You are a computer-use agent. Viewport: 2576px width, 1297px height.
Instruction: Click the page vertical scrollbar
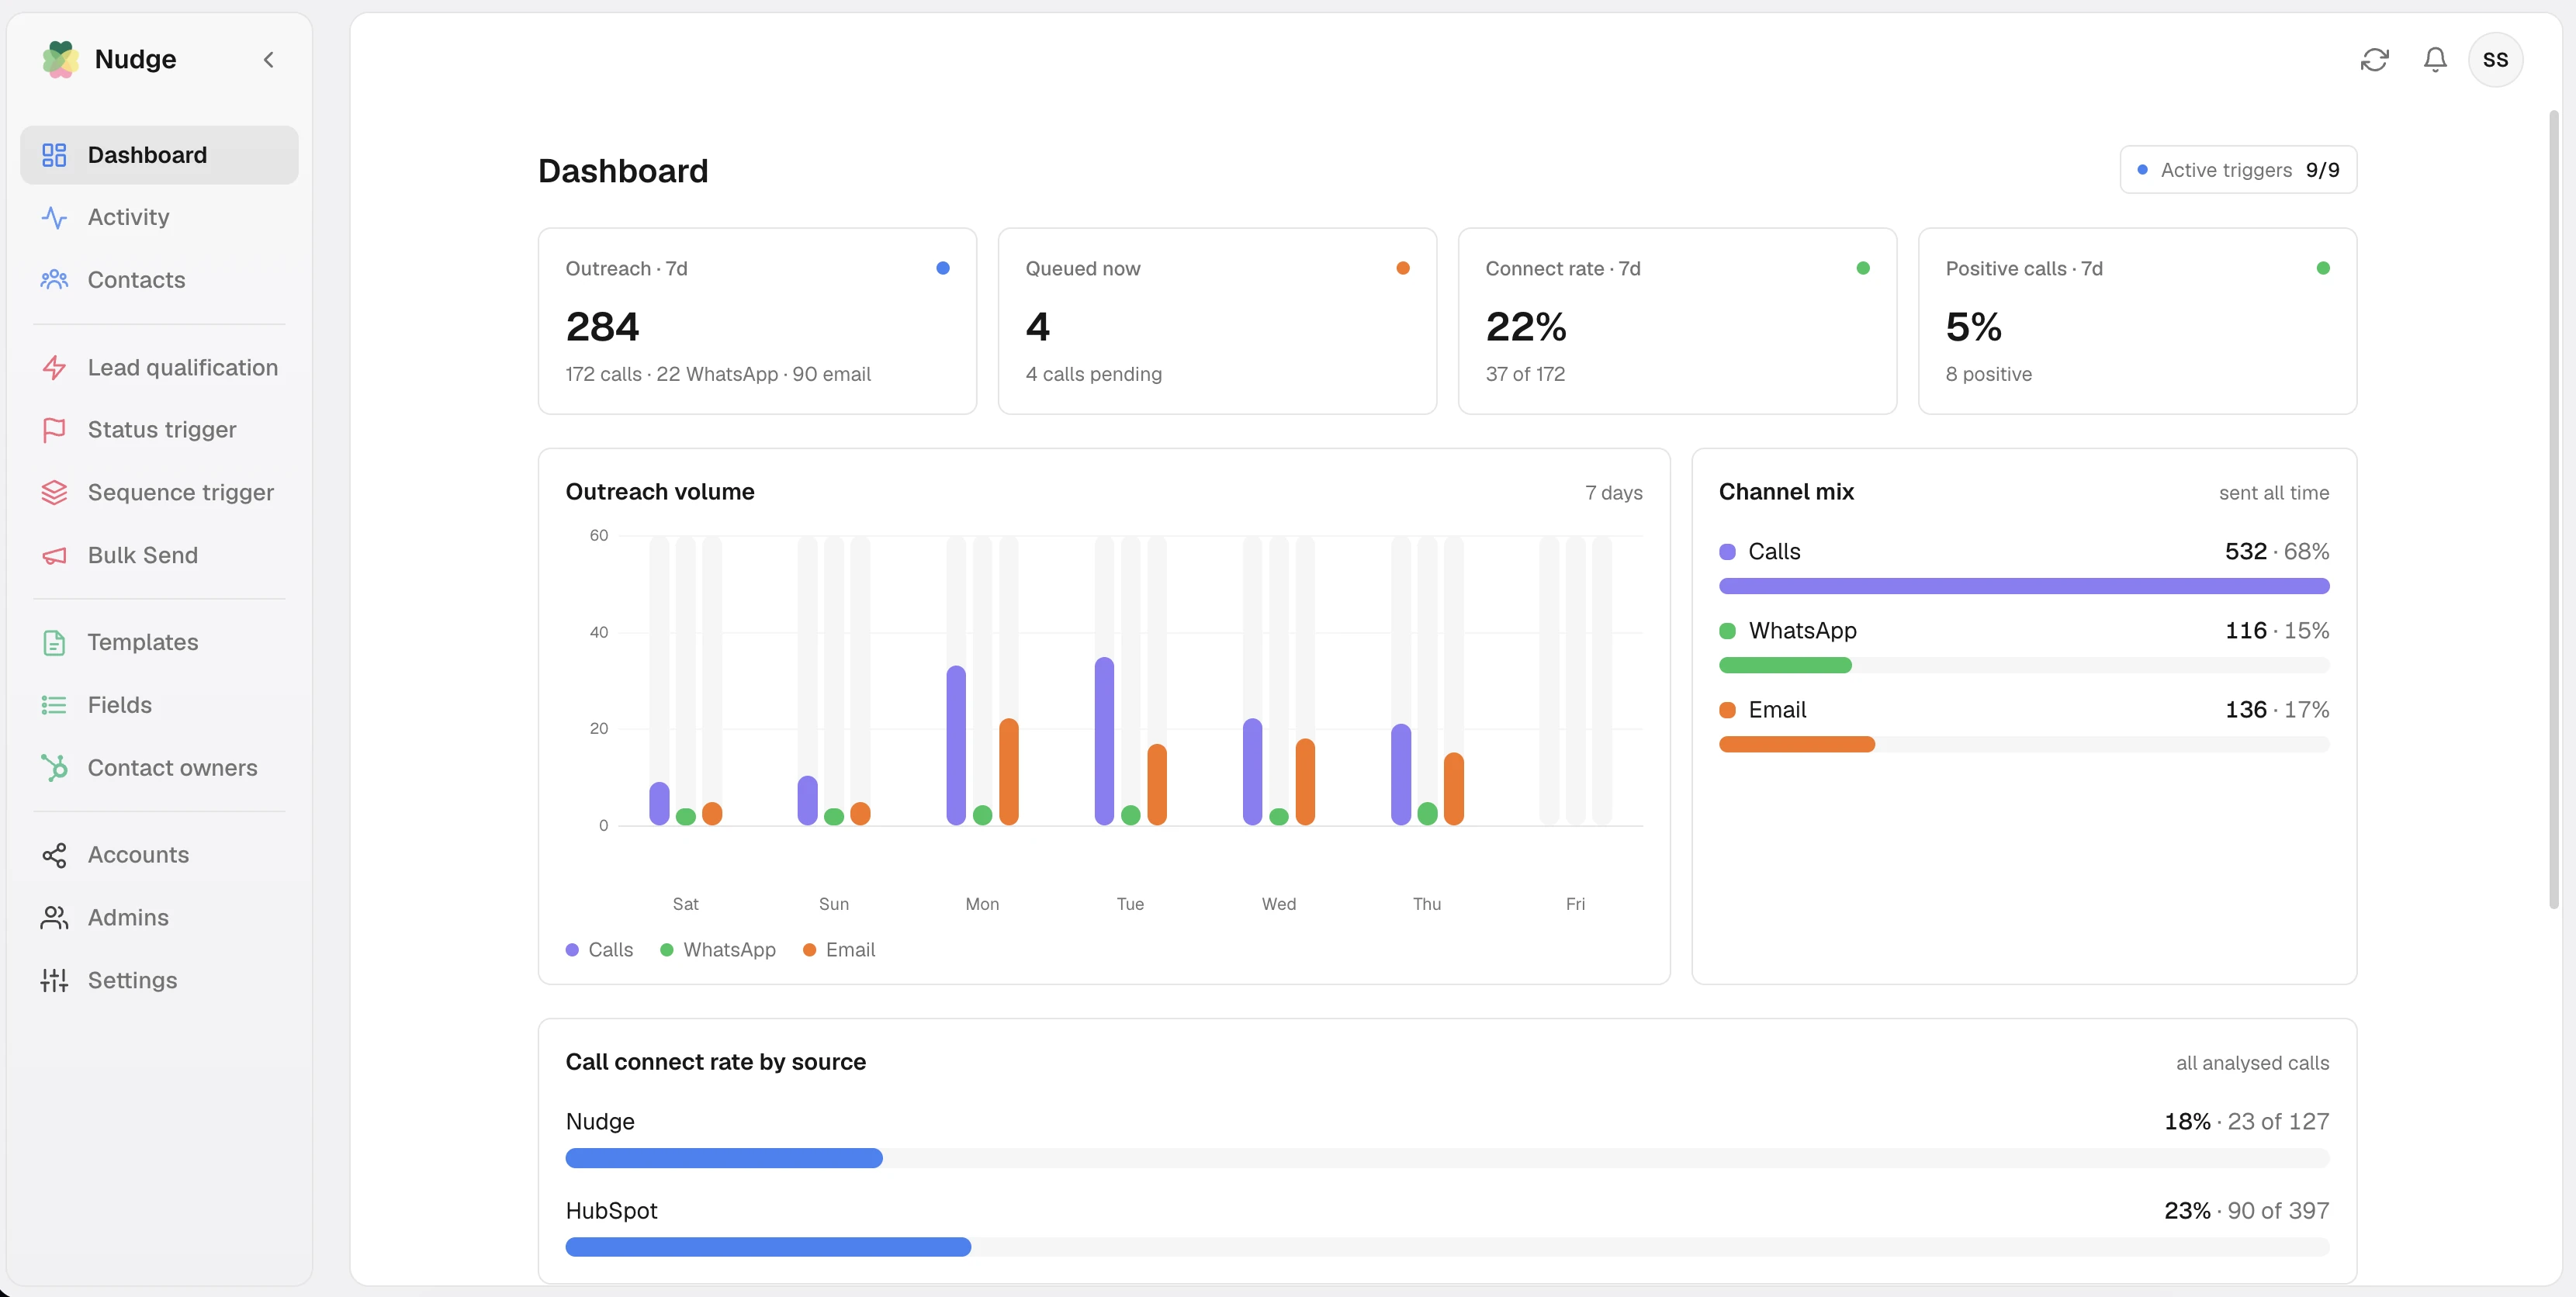(2553, 508)
